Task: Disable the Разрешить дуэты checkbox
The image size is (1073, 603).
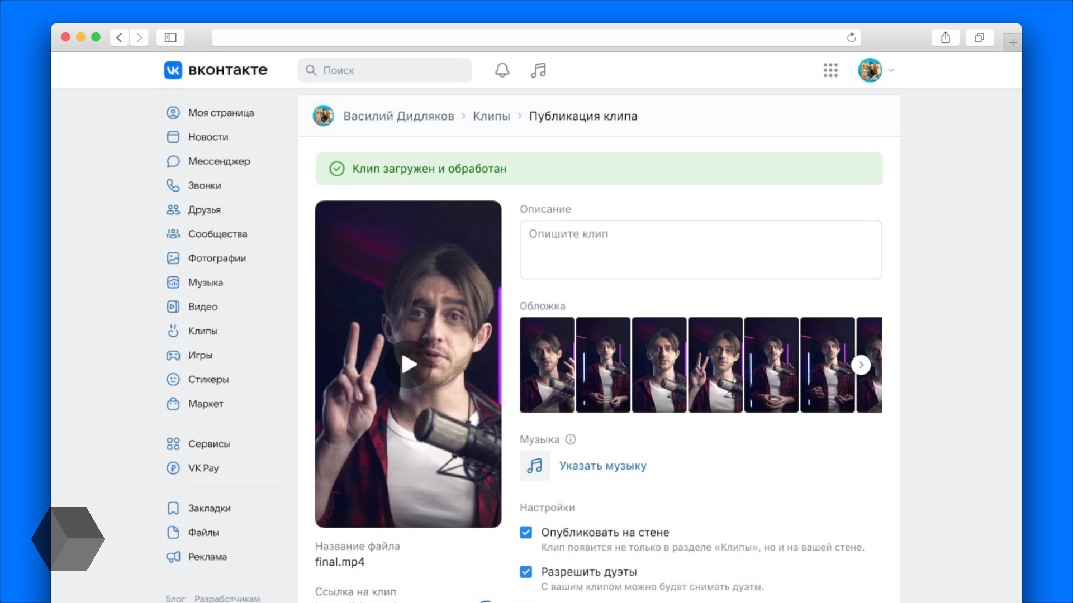Action: click(x=526, y=572)
